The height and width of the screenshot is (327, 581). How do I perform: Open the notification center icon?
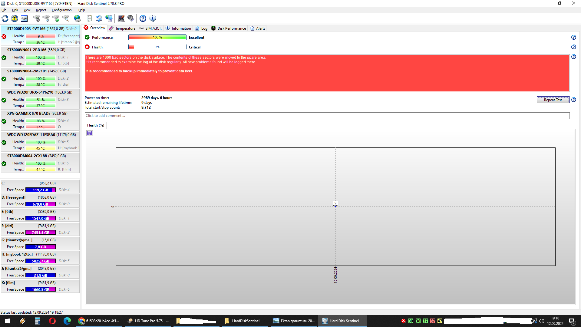pyautogui.click(x=572, y=321)
